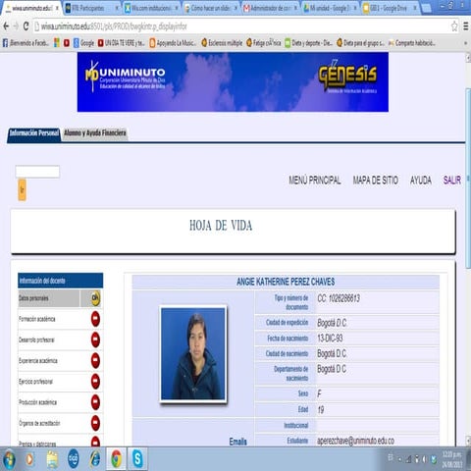Click the red icon beside Ejercicio profesional
This screenshot has width=471, height=471.
click(x=95, y=382)
